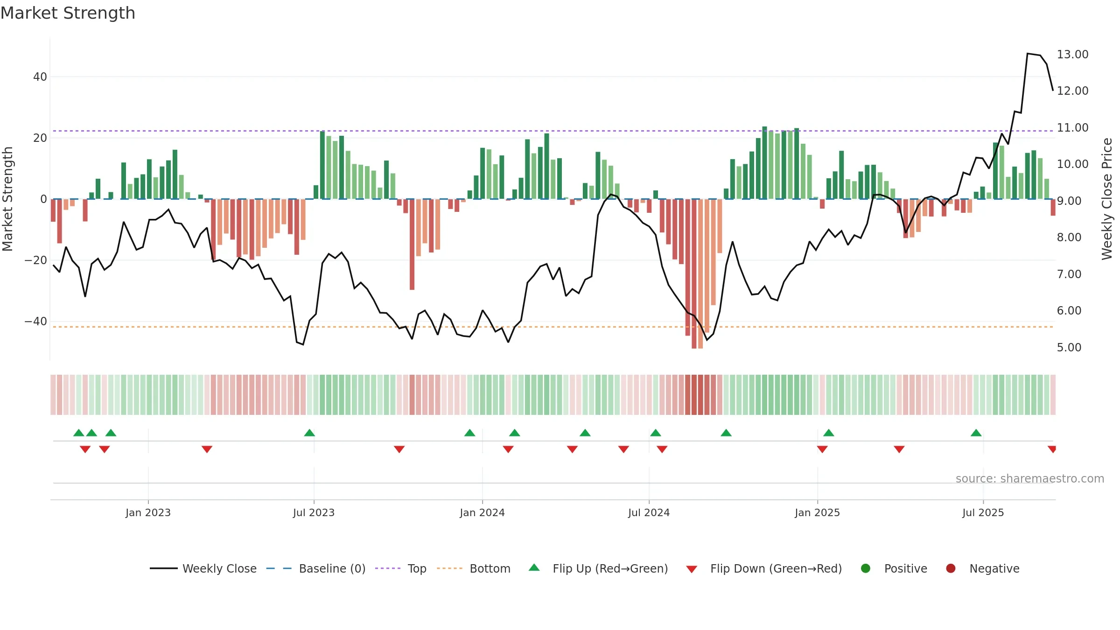Select the Flip Up marker in late September 2024
Viewport: 1120px width, 630px height.
pyautogui.click(x=726, y=433)
